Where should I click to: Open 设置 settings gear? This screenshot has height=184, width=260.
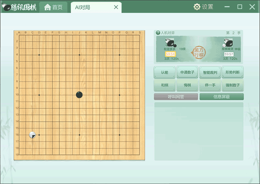203,7
